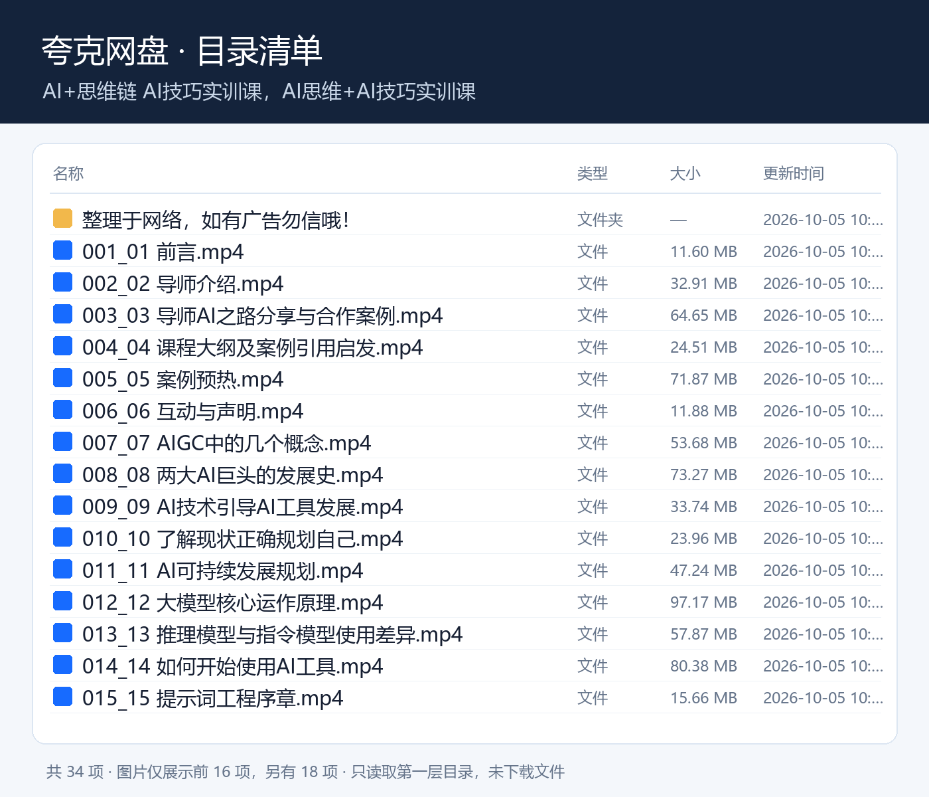Click the size value 73.27 MB

click(x=704, y=475)
